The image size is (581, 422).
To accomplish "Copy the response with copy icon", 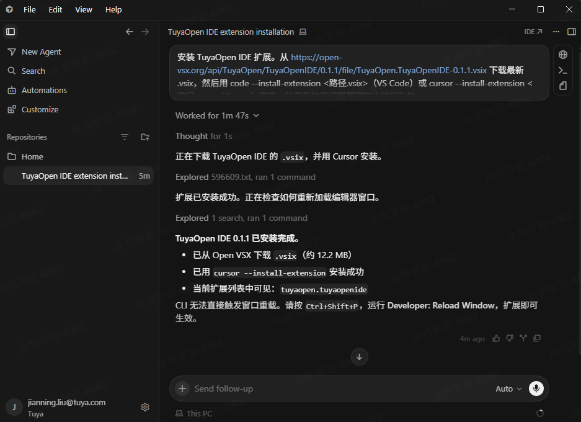I will [x=537, y=338].
